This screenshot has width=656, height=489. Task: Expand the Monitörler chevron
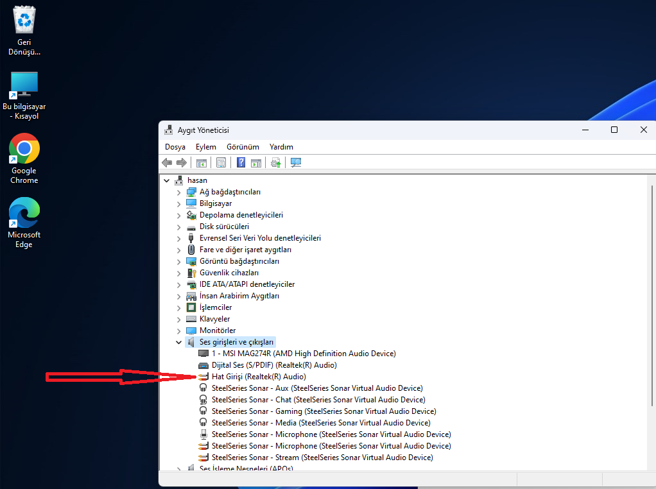(178, 331)
